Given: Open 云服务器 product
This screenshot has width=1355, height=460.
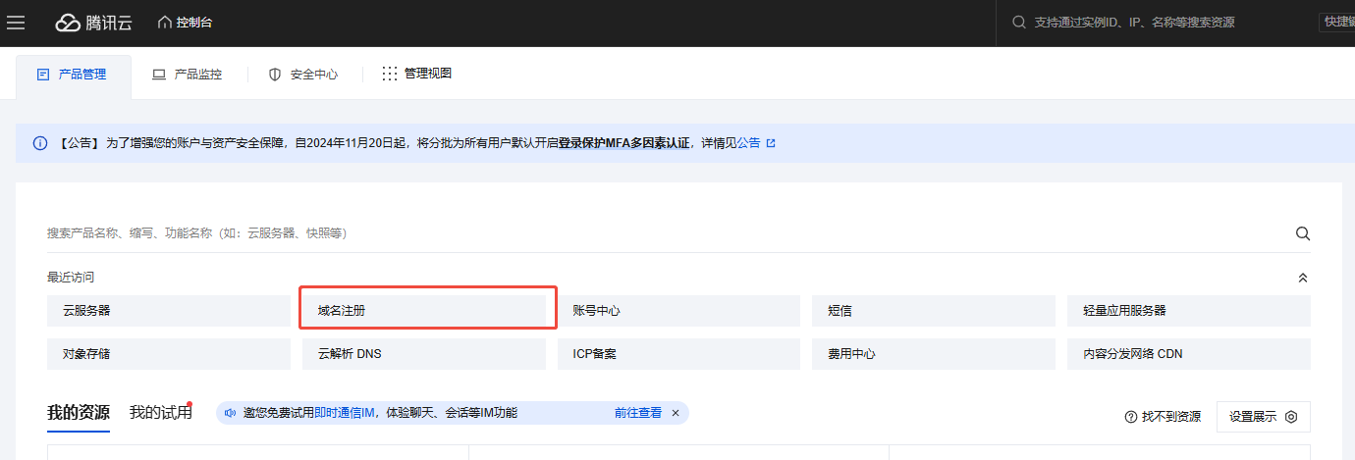Looking at the screenshot, I should [x=169, y=311].
